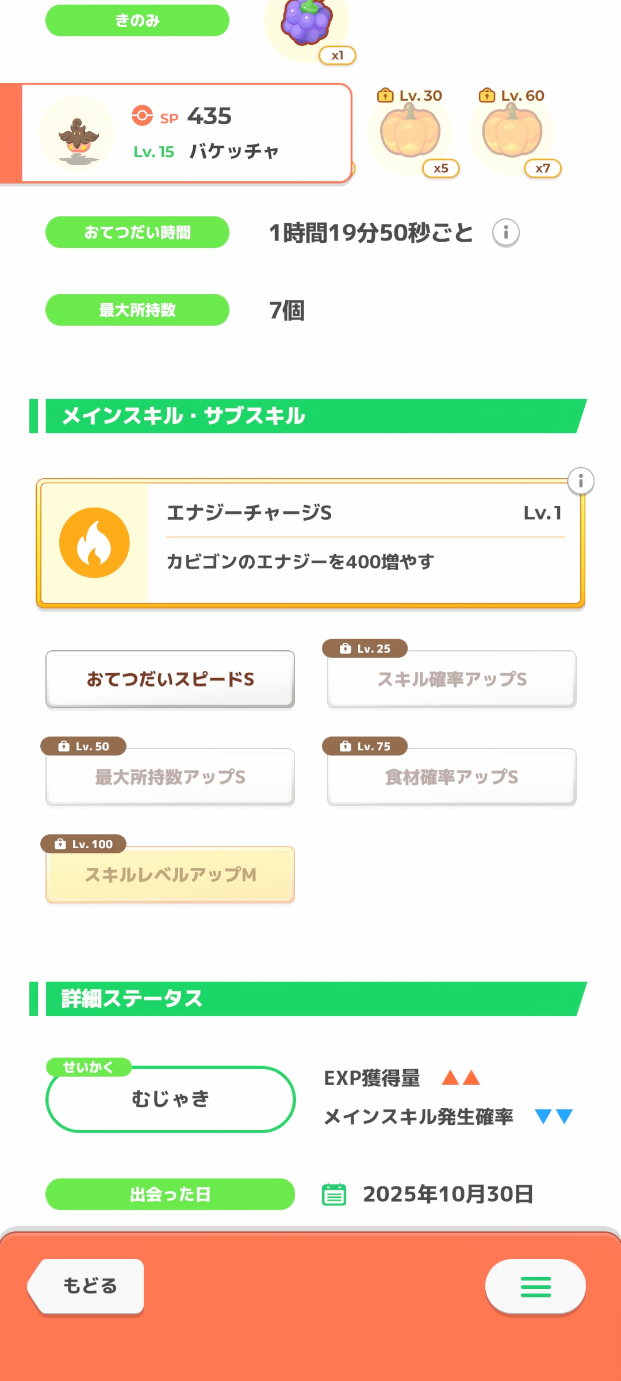Image resolution: width=621 pixels, height=1381 pixels.
Task: Select the locked 最大所持数アップS sub skill
Action: click(x=170, y=777)
